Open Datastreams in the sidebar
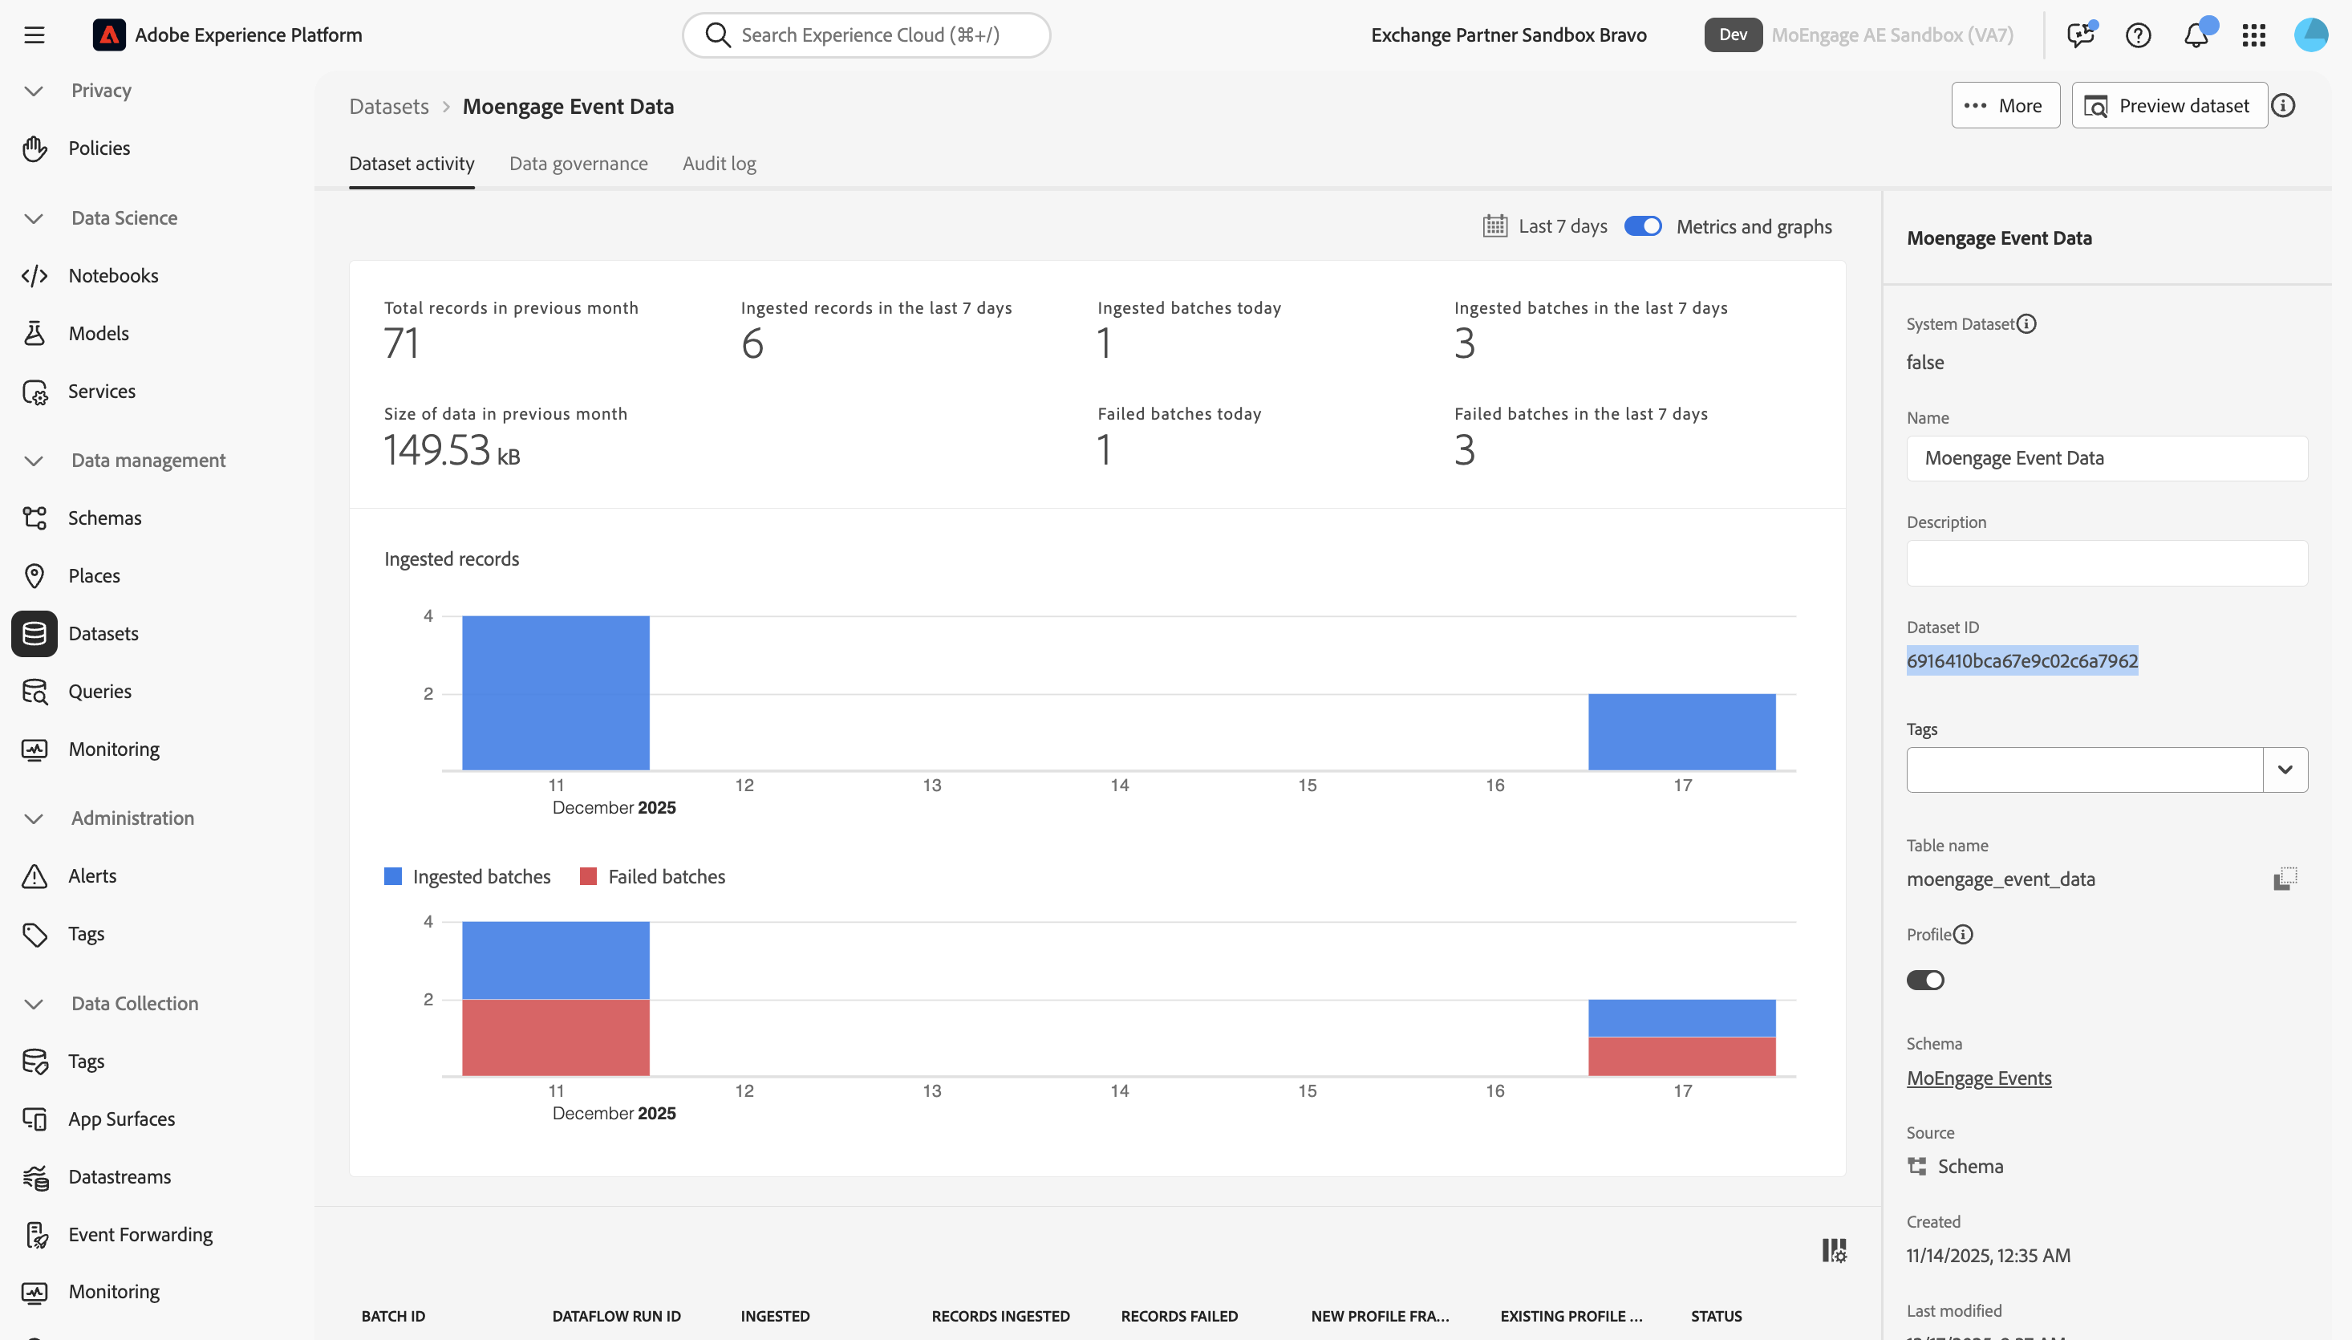Image resolution: width=2352 pixels, height=1340 pixels. (x=120, y=1177)
